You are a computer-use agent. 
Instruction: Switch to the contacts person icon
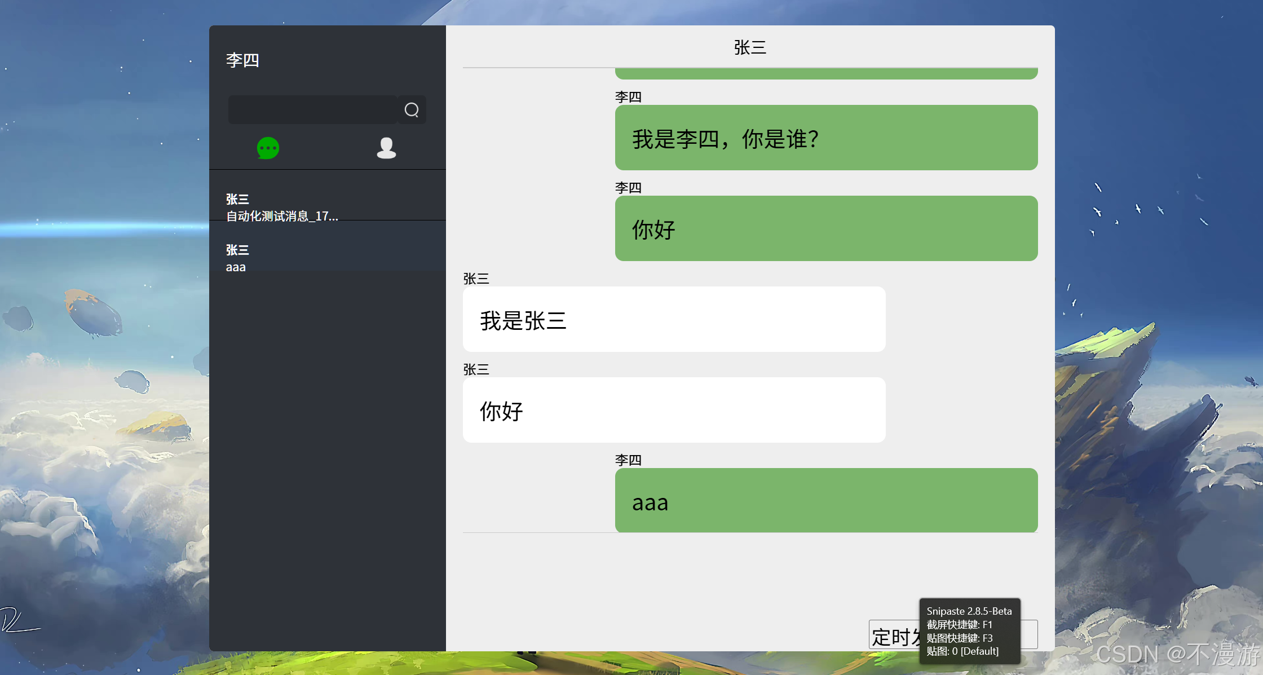tap(386, 148)
